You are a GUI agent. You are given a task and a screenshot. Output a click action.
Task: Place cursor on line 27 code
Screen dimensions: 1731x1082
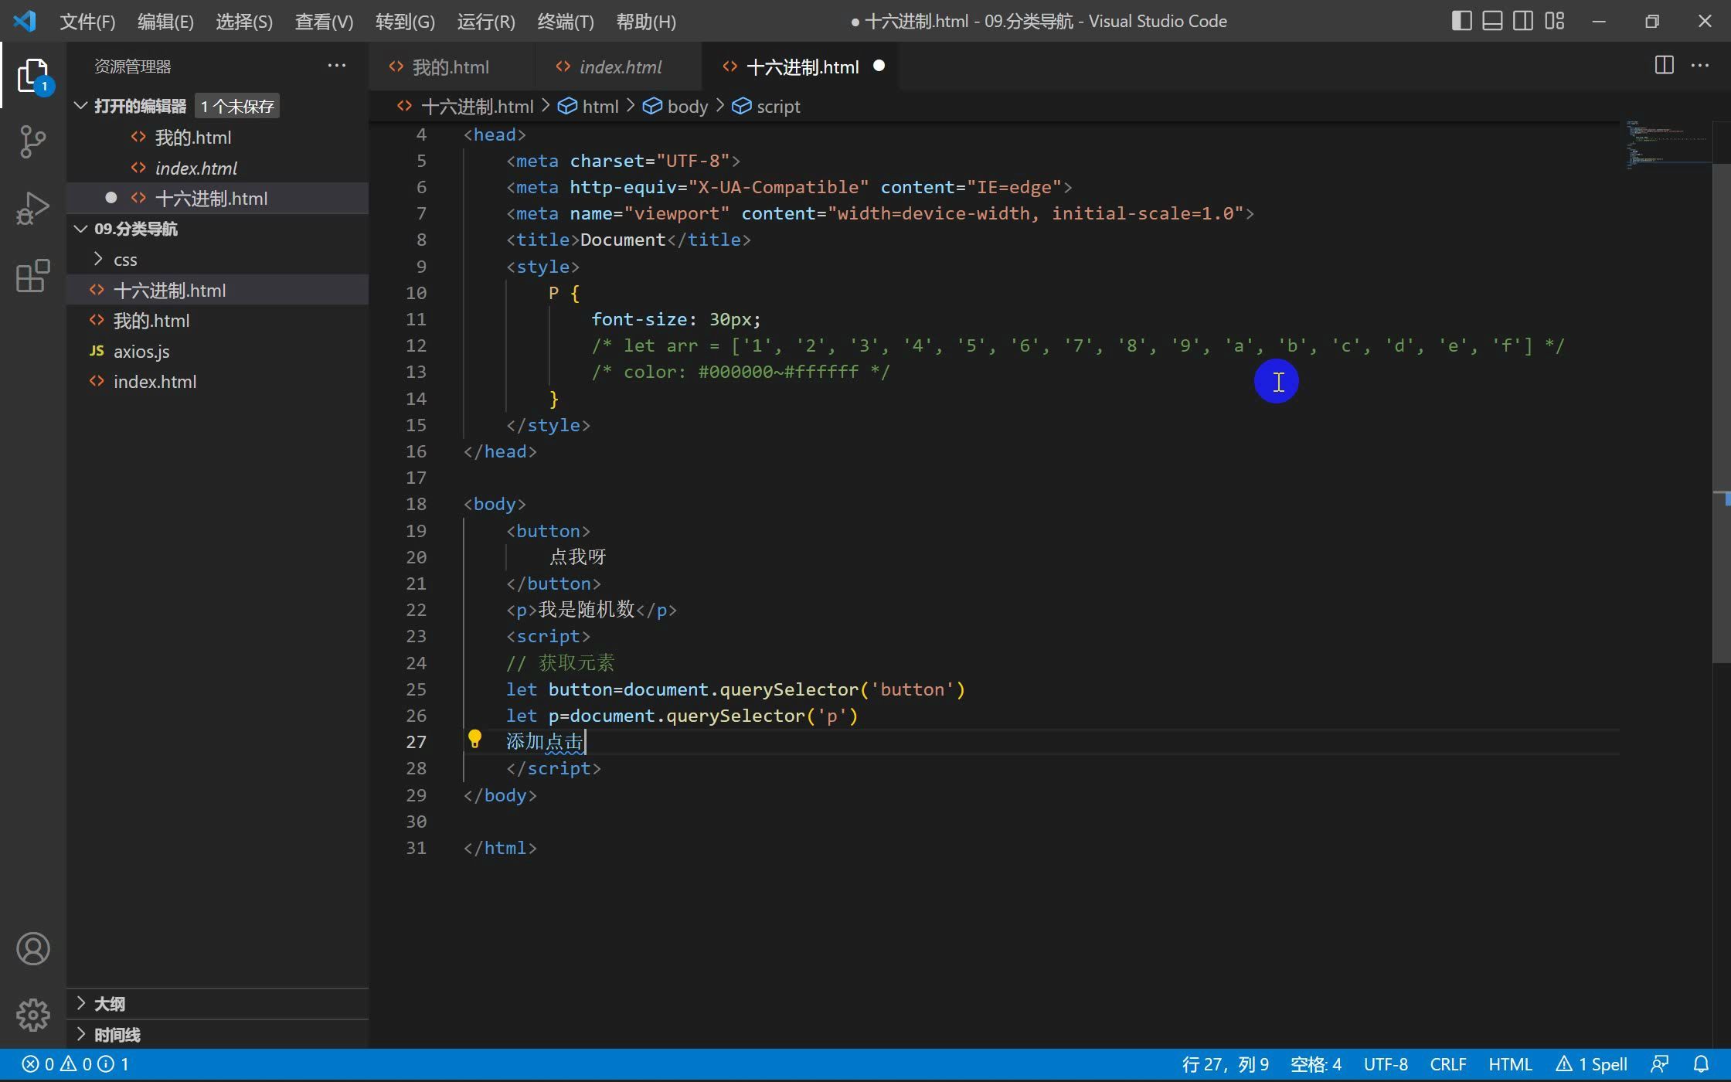point(546,742)
